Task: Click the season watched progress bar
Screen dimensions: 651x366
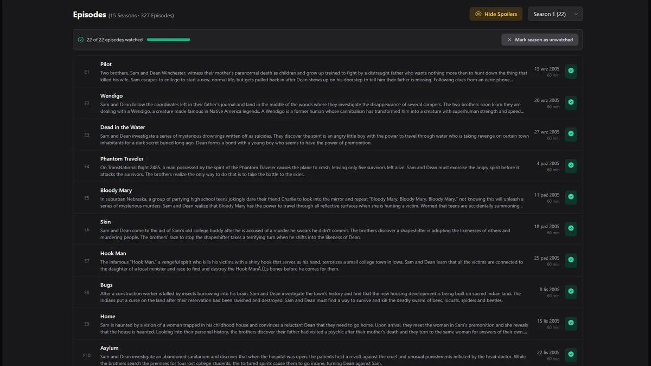Action: 168,40
